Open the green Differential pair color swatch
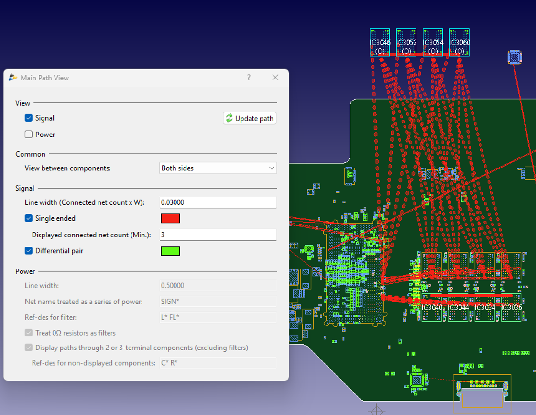 click(x=170, y=251)
